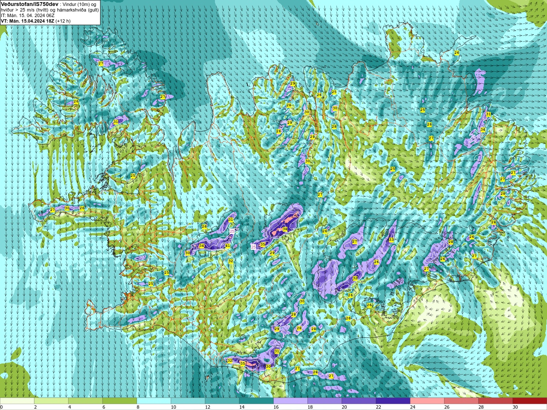Click the "24" tick on the legend scale
This screenshot has height=410, width=547.
tap(413, 407)
